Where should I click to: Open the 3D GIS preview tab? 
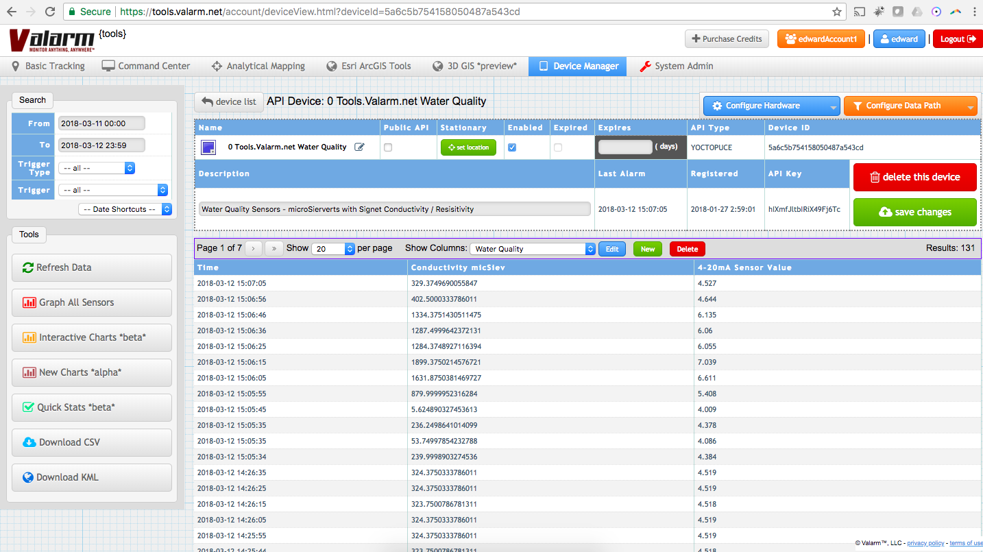pyautogui.click(x=474, y=67)
